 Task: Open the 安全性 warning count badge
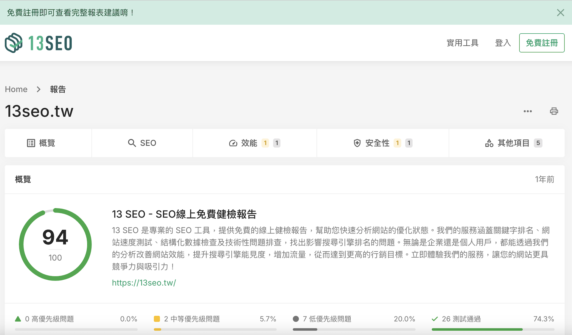click(397, 143)
